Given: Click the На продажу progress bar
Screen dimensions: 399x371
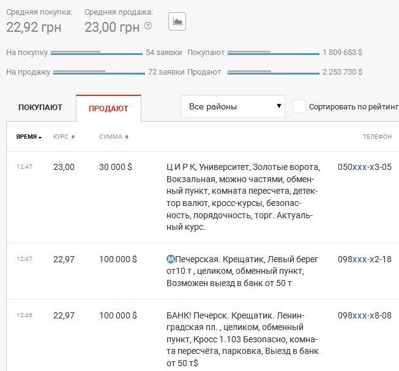Looking at the screenshot, I should tap(99, 72).
